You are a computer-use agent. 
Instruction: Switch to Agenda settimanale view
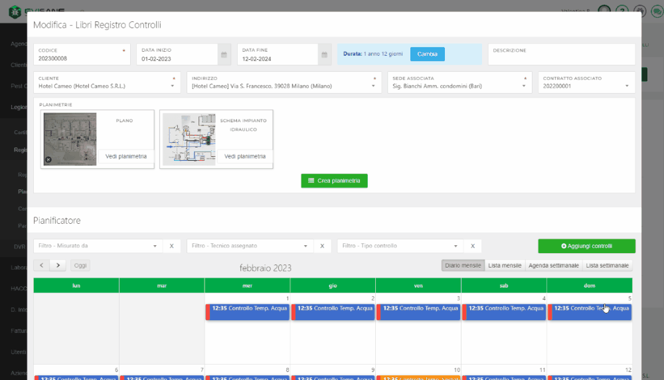(x=553, y=266)
